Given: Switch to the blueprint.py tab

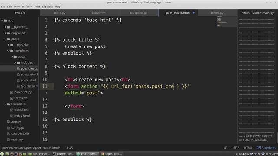Looking at the screenshot, I should (138, 13).
